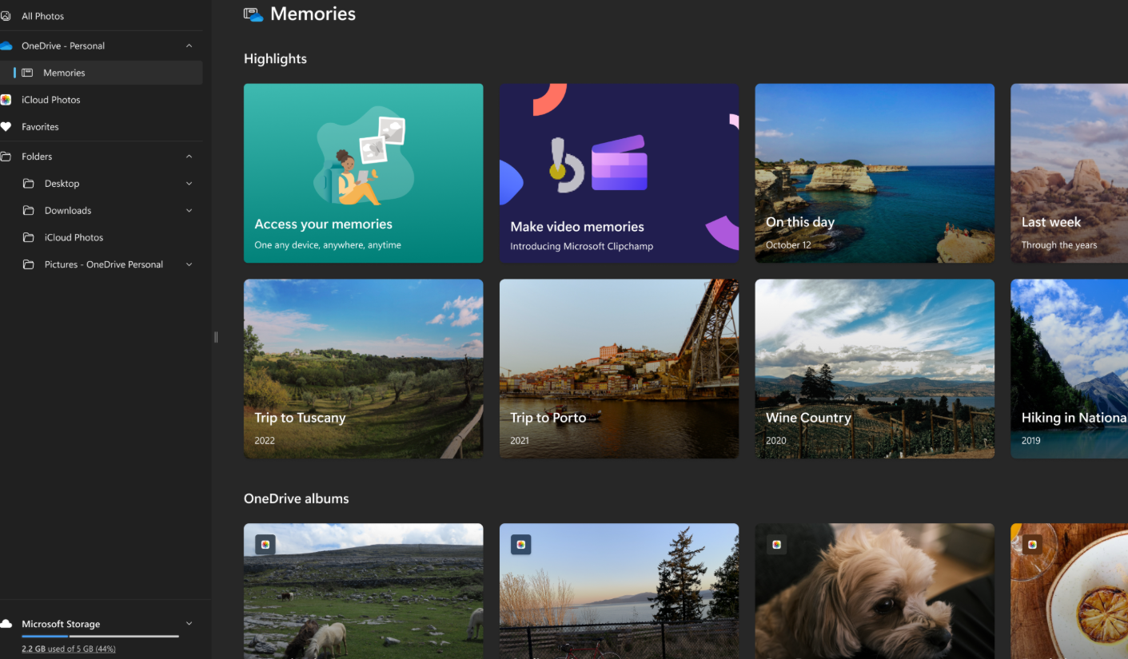Open the Desktop folder

click(62, 184)
